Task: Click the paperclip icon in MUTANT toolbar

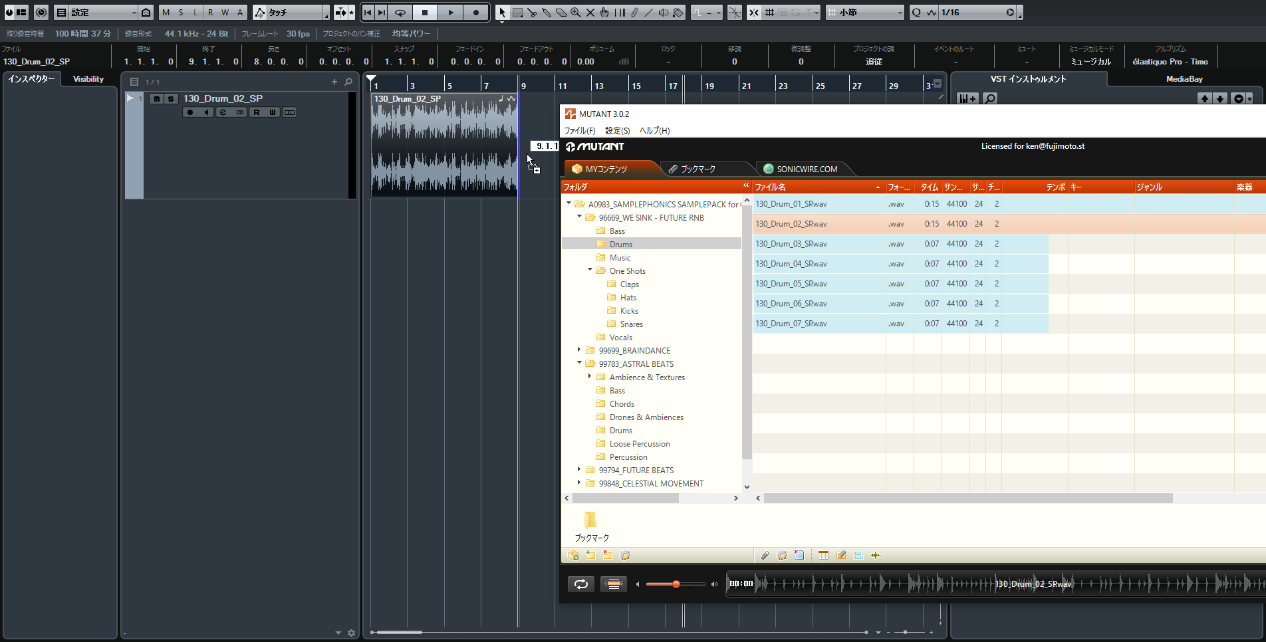Action: 765,555
